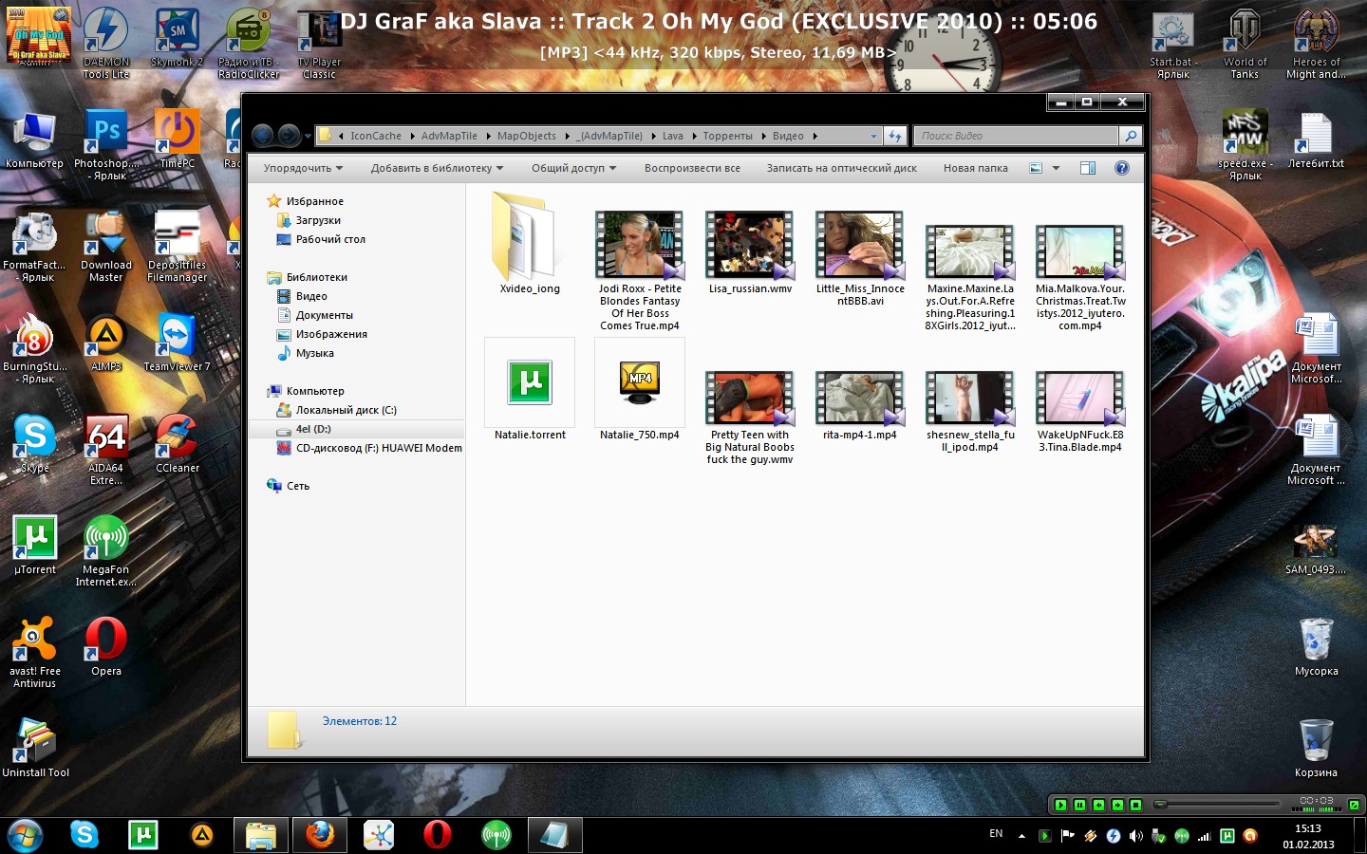Click the Торренты breadcrumb segment

pyautogui.click(x=727, y=136)
